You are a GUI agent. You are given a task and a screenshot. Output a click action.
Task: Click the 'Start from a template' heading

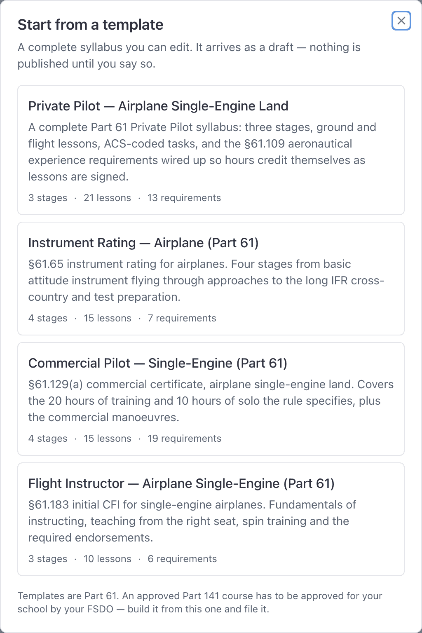(91, 25)
